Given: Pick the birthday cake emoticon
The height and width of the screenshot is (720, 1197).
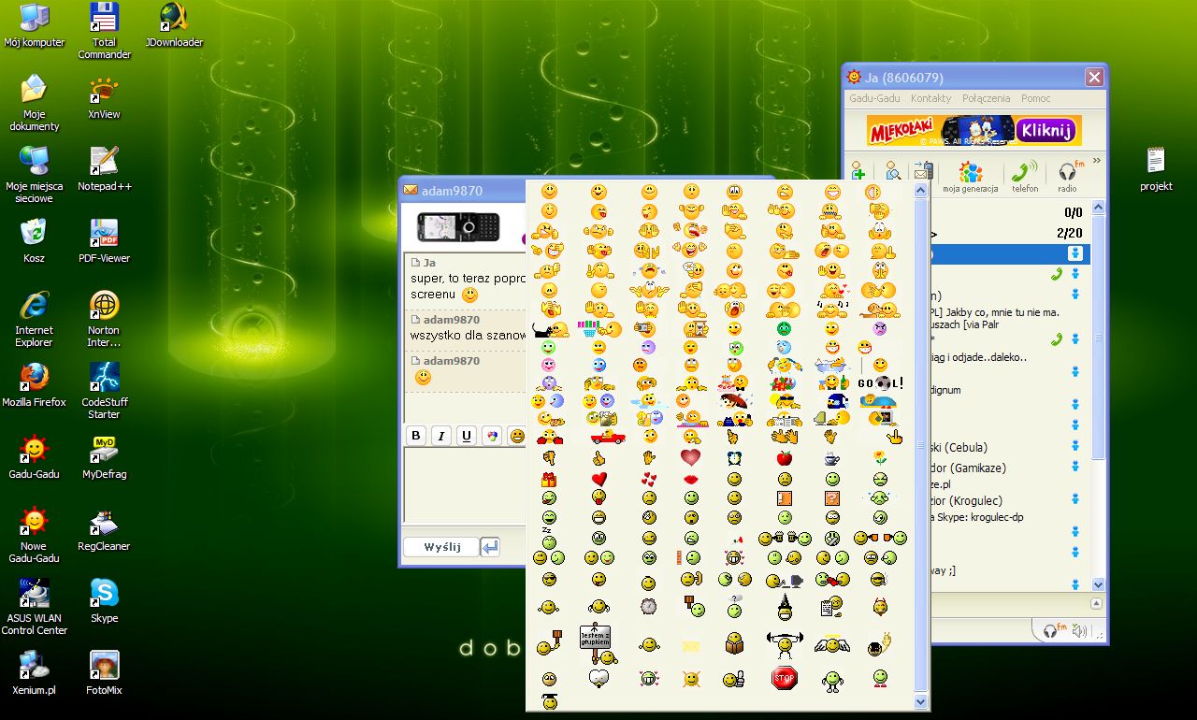Looking at the screenshot, I should coord(733,383).
